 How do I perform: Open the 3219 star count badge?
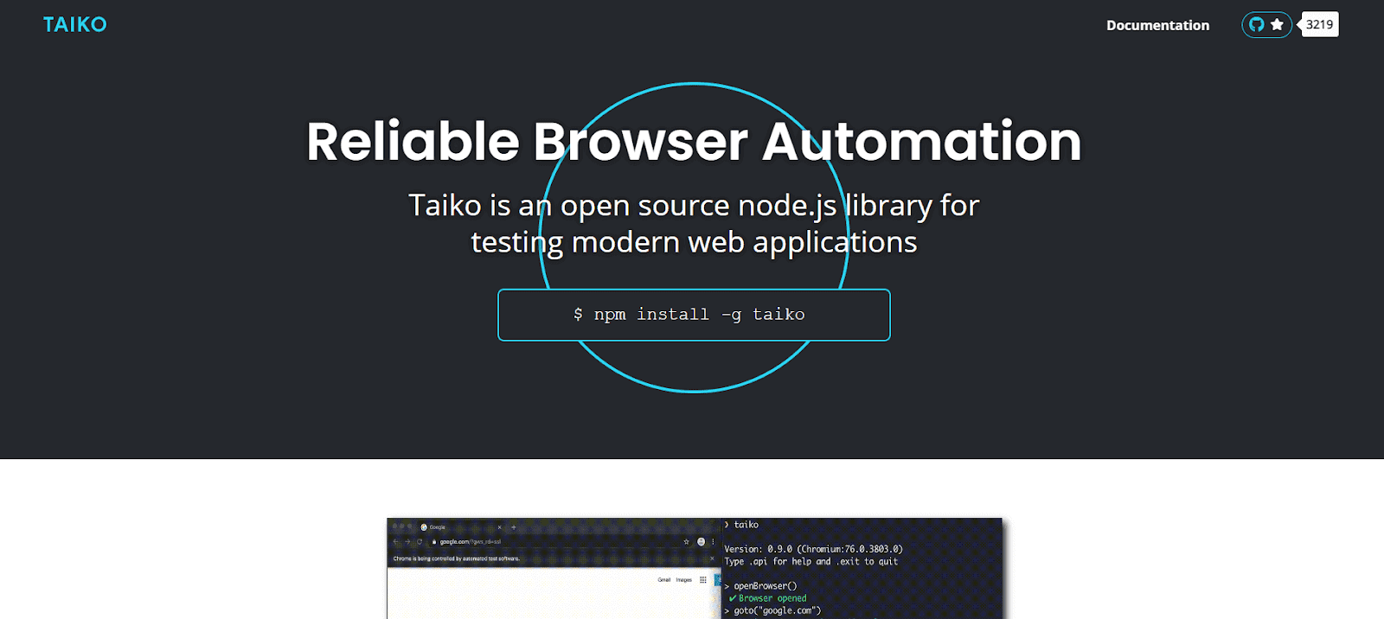1319,24
